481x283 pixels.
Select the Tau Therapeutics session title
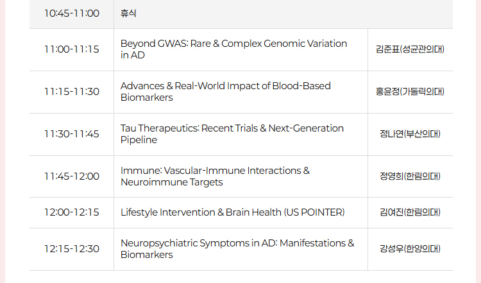pos(232,134)
